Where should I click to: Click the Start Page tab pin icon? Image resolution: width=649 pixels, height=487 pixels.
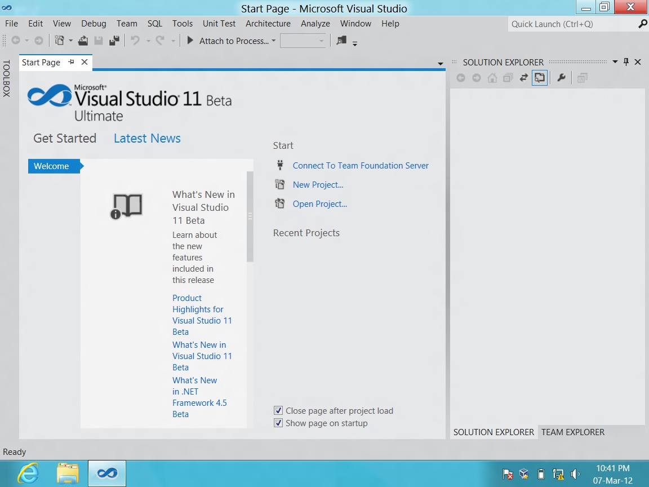point(71,62)
